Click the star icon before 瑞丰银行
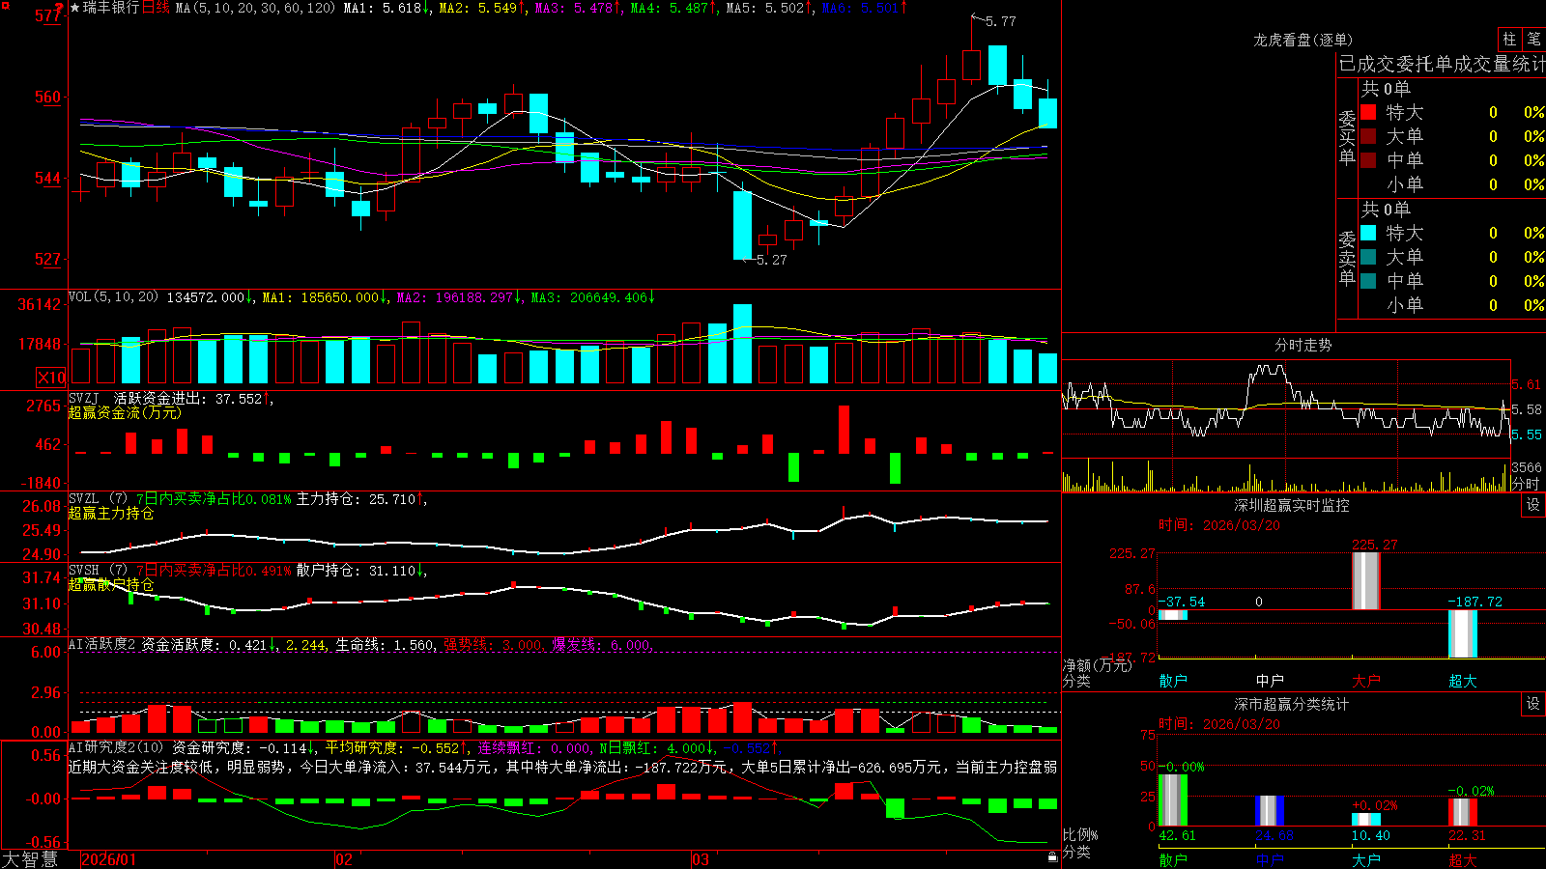The width and height of the screenshot is (1546, 869). (75, 8)
